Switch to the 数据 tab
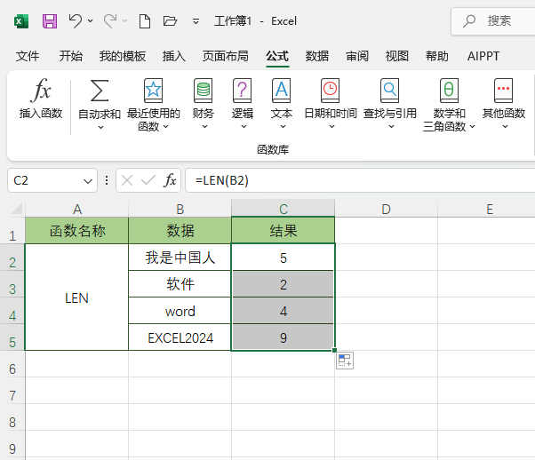535x460 pixels. tap(317, 56)
